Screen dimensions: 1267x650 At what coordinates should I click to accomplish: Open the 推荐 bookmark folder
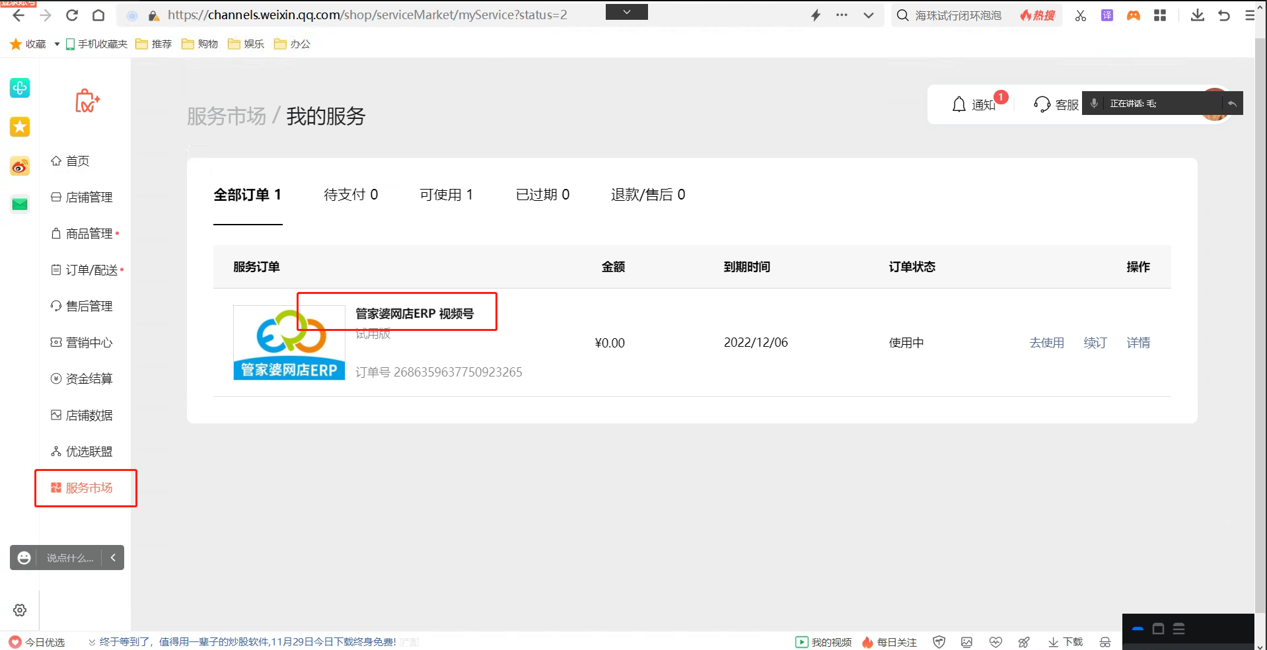point(153,44)
